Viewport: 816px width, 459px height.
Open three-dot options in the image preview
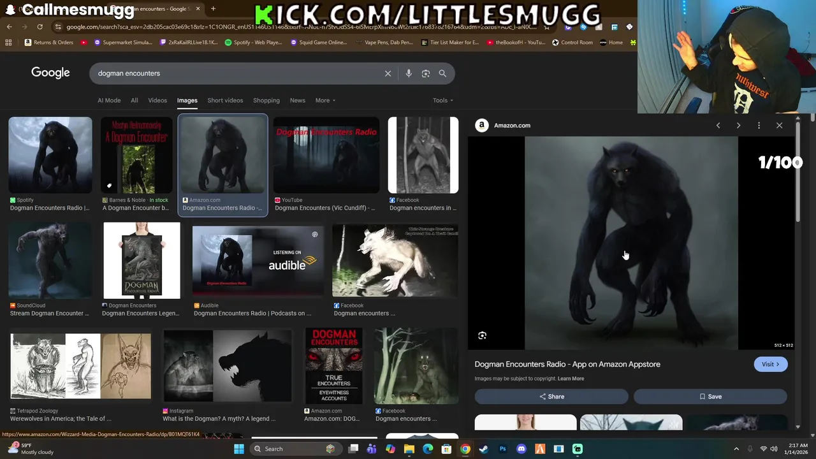pos(759,126)
